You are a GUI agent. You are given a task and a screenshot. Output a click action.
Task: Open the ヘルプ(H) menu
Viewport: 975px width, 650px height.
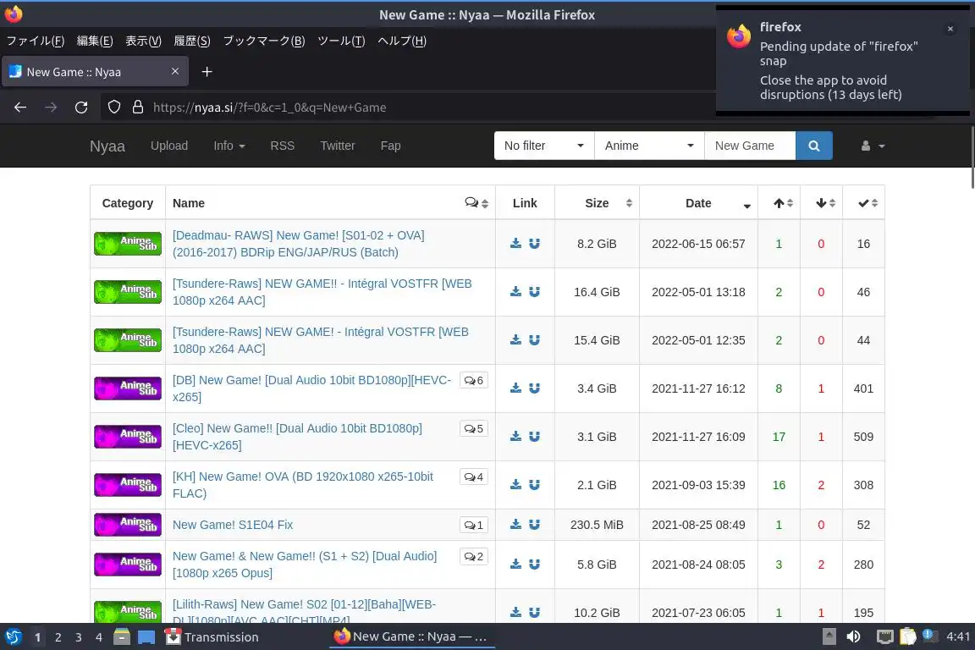[x=402, y=41]
